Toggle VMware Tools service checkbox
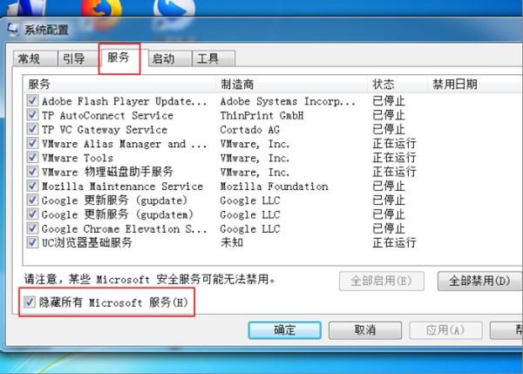The width and height of the screenshot is (523, 374). coord(32,158)
